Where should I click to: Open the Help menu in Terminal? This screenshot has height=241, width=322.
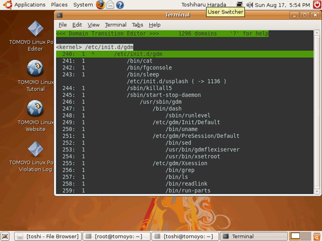tap(155, 25)
